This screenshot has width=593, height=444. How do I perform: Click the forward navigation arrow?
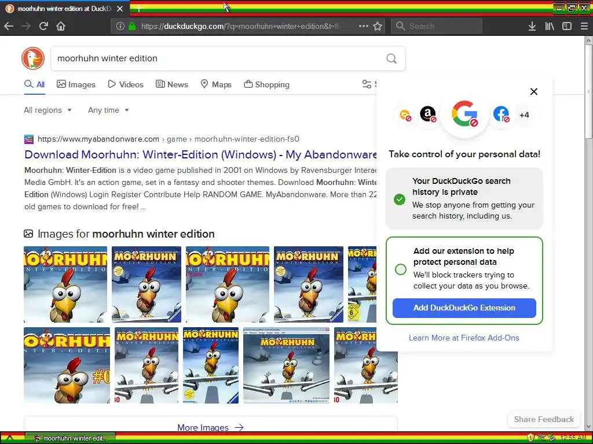(26, 26)
